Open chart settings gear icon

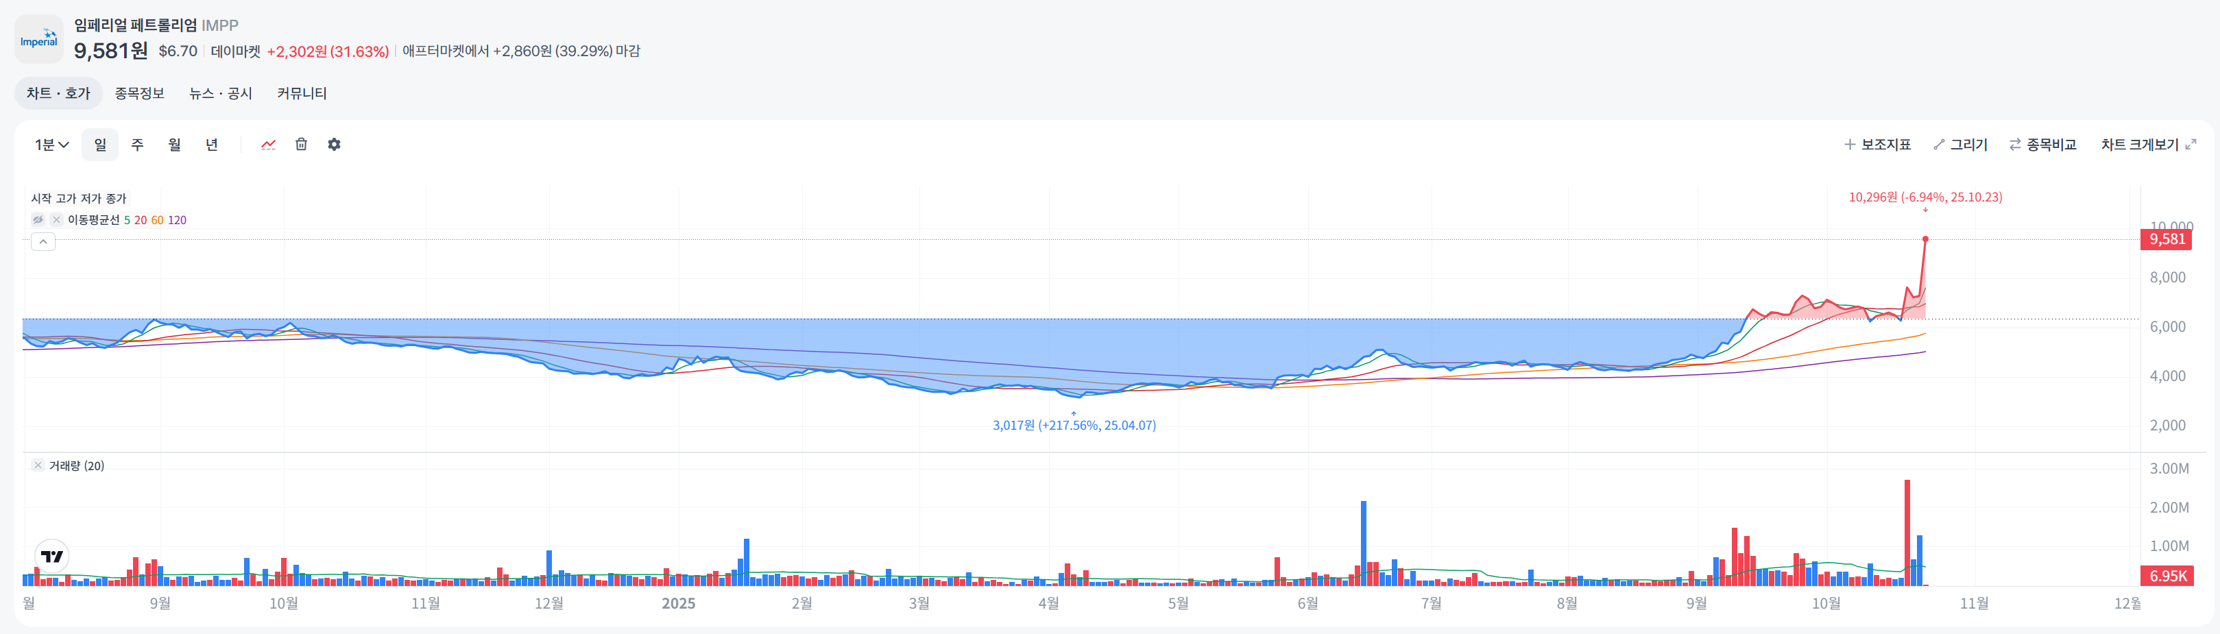tap(335, 145)
